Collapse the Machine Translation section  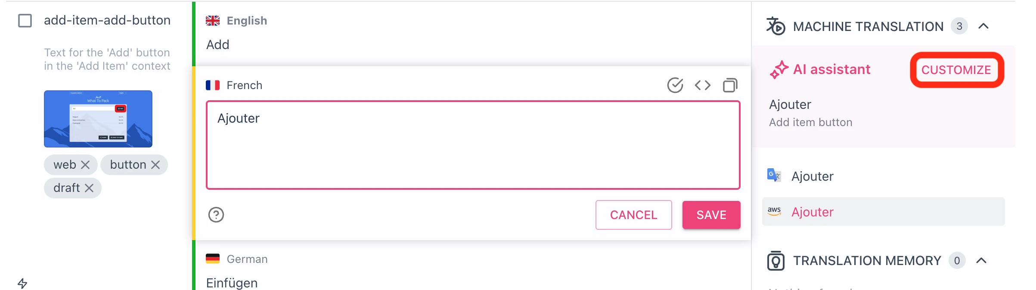[983, 26]
